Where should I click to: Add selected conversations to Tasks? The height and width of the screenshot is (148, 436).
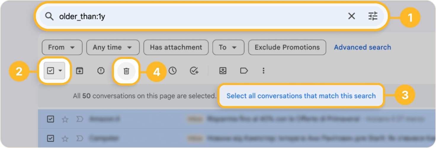194,71
